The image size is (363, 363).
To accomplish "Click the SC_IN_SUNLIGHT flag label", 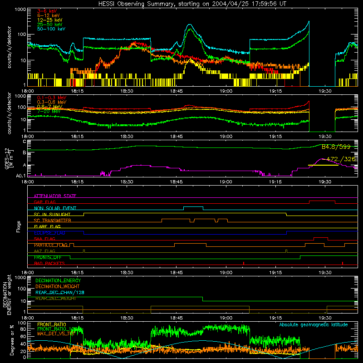I will click(52, 214).
